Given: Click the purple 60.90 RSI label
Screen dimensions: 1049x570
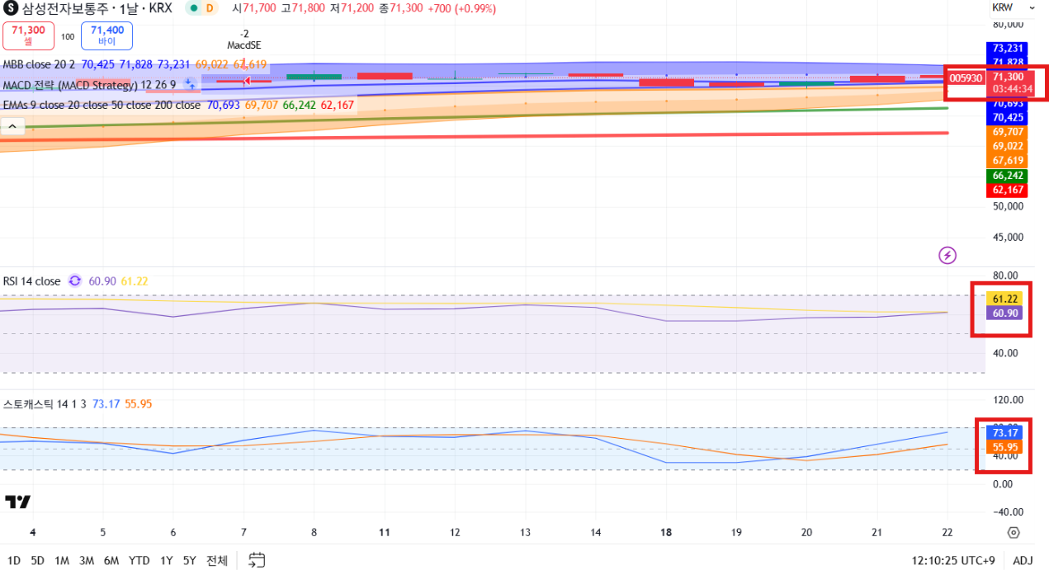Looking at the screenshot, I should coord(1005,313).
